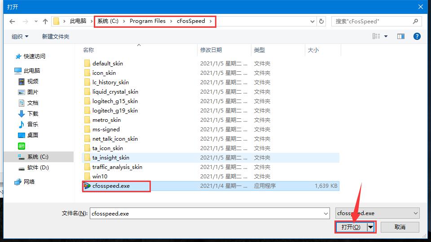Open the 组织 menu

[x=20, y=36]
